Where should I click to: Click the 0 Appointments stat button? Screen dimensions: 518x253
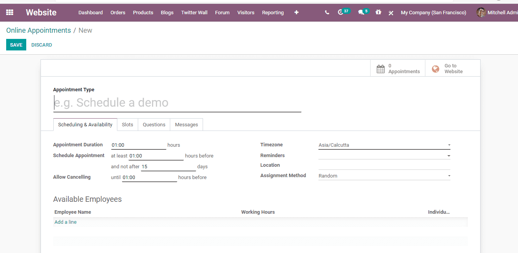[398, 69]
